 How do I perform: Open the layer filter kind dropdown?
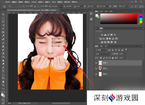point(100,50)
